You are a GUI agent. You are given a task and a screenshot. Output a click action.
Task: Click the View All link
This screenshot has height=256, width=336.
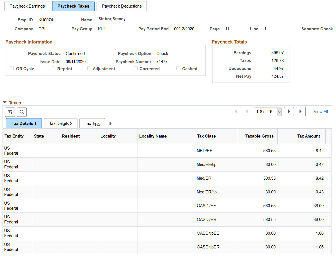321,111
